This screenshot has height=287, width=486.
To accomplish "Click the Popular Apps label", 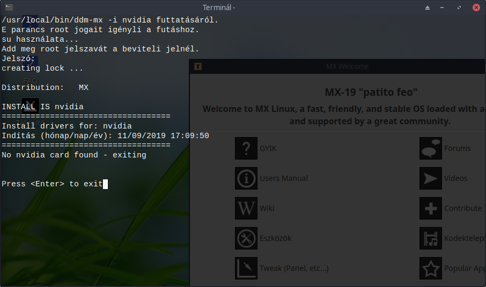I will (465, 268).
